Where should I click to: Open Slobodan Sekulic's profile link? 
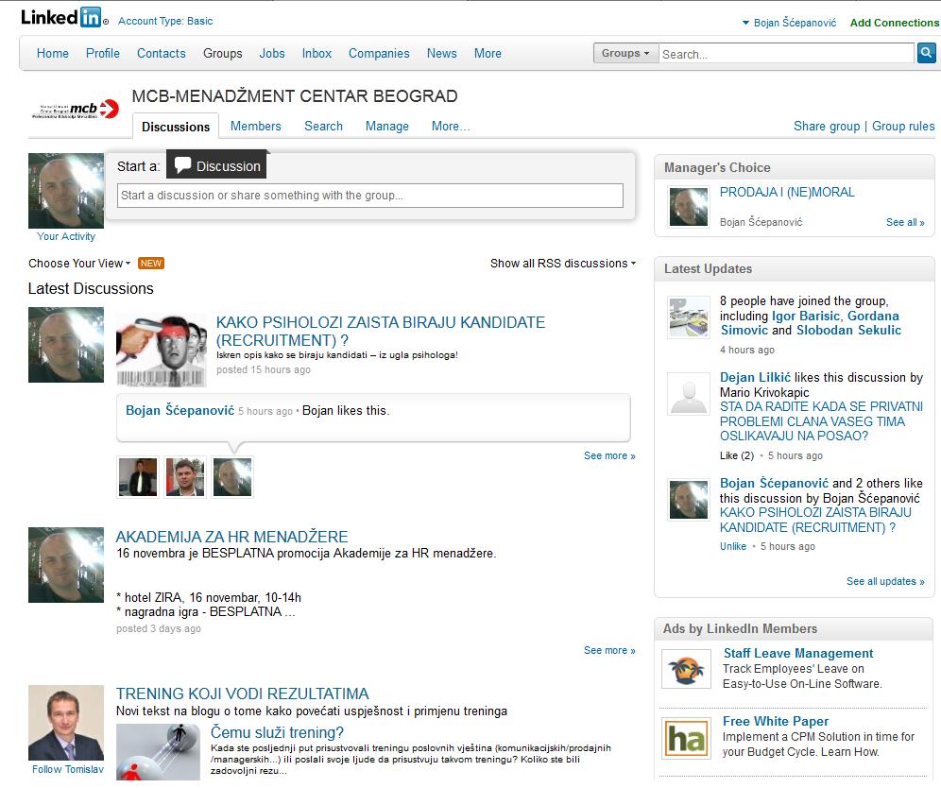[x=848, y=330]
